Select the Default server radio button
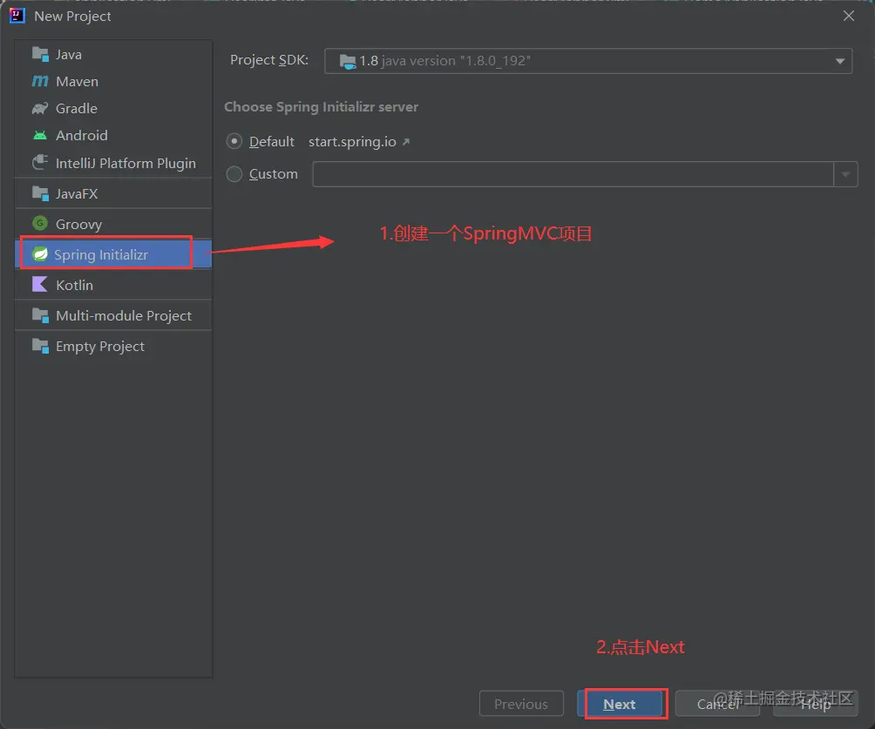The image size is (875, 729). [x=234, y=142]
